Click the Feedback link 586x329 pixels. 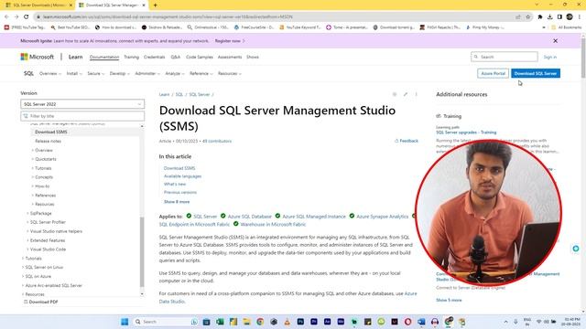(407, 141)
